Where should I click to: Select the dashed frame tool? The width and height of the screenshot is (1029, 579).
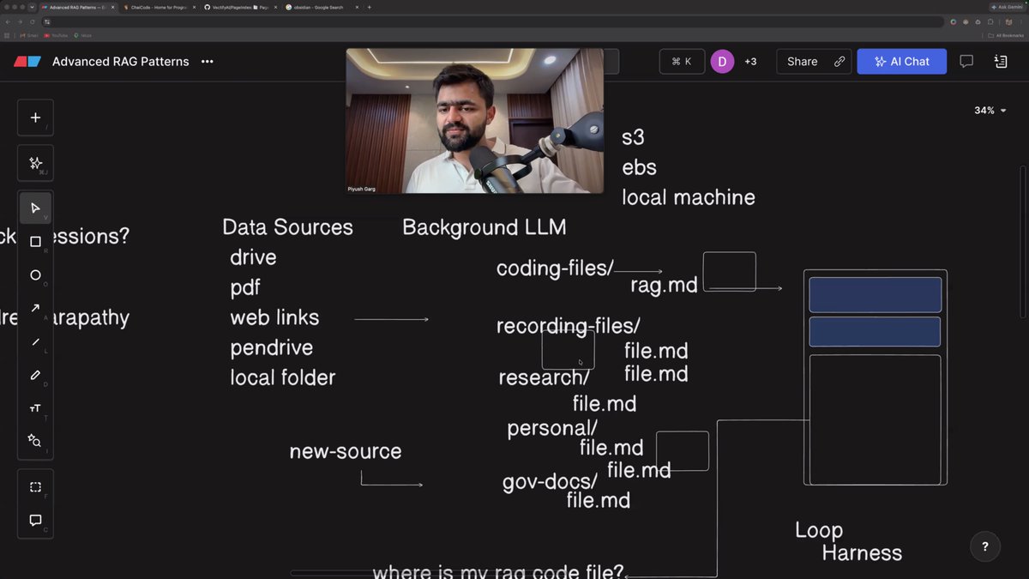35,487
